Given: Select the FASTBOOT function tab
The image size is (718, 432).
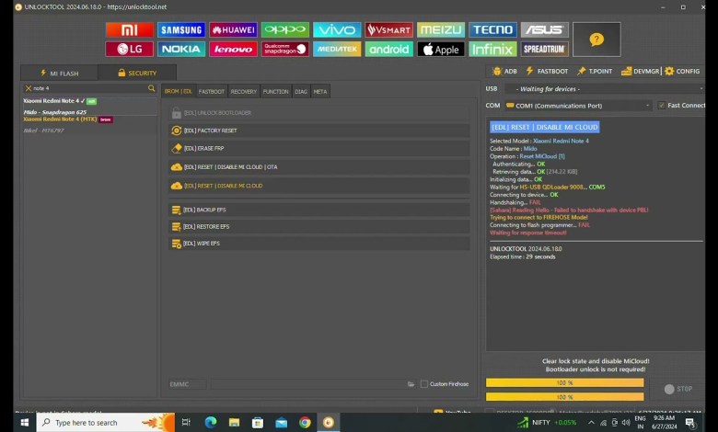Looking at the screenshot, I should coord(212,91).
